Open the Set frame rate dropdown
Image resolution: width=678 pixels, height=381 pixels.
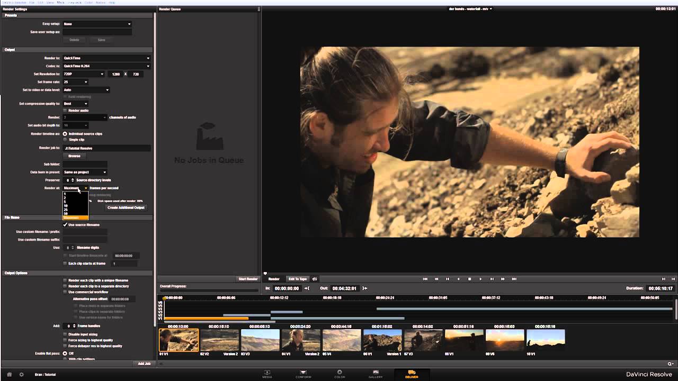coord(75,82)
